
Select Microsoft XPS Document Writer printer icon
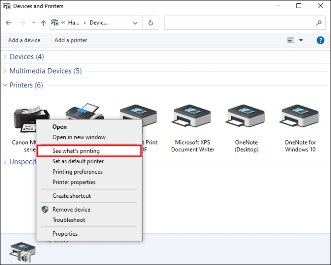click(192, 116)
